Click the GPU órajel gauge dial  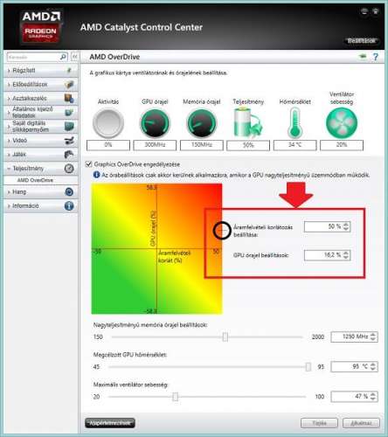pos(155,123)
